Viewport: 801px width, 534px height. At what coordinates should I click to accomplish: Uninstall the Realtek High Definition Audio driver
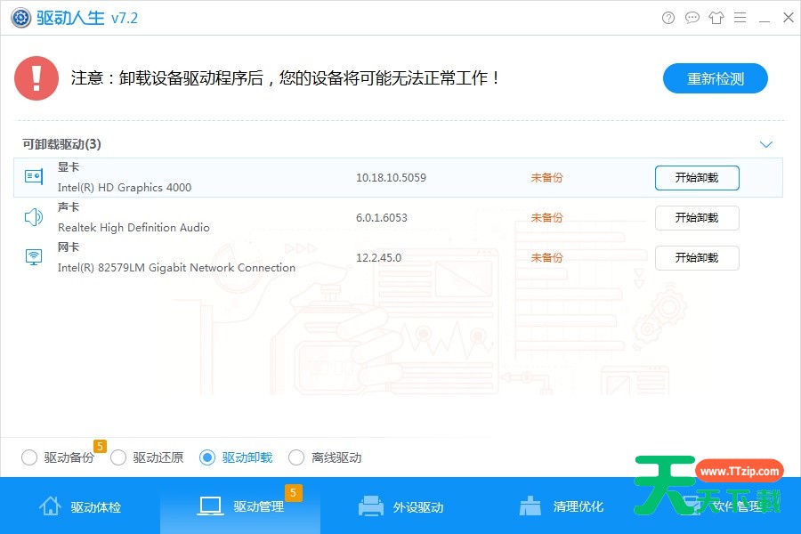tap(697, 217)
